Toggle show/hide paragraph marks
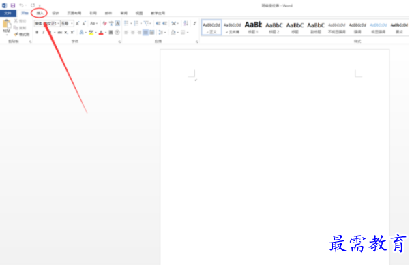412x265 pixels. click(x=194, y=24)
